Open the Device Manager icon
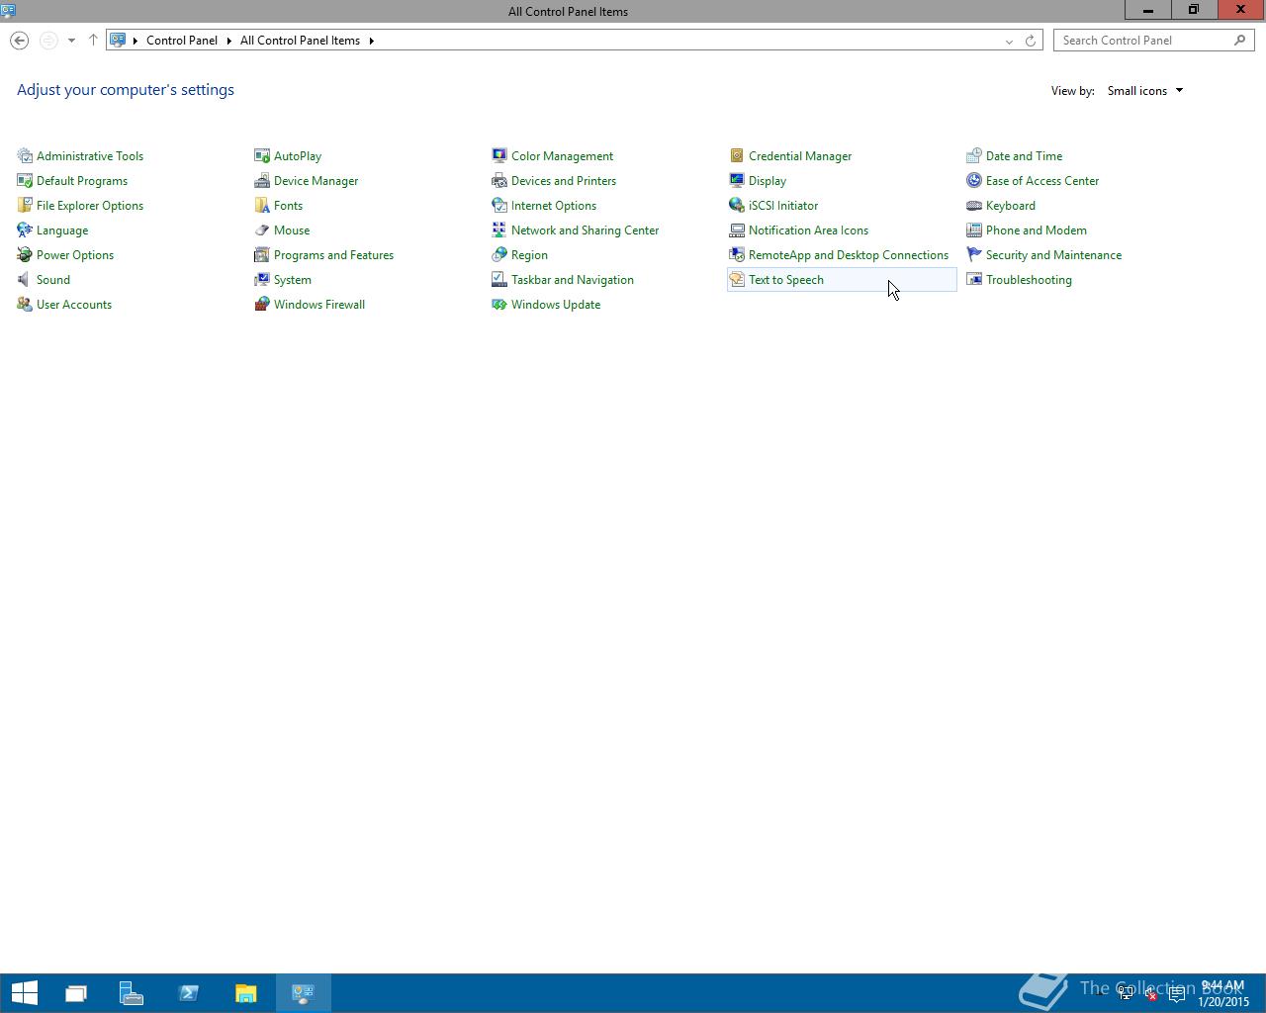The height and width of the screenshot is (1013, 1266). (x=262, y=180)
